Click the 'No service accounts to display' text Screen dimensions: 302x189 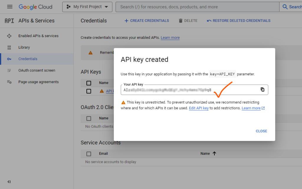coord(111,162)
